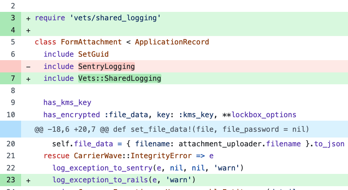Click line number 23 in the gutter
The width and height of the screenshot is (348, 190).
[x=11, y=180]
